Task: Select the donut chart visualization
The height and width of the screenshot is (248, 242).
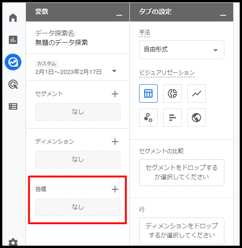Action: [172, 93]
